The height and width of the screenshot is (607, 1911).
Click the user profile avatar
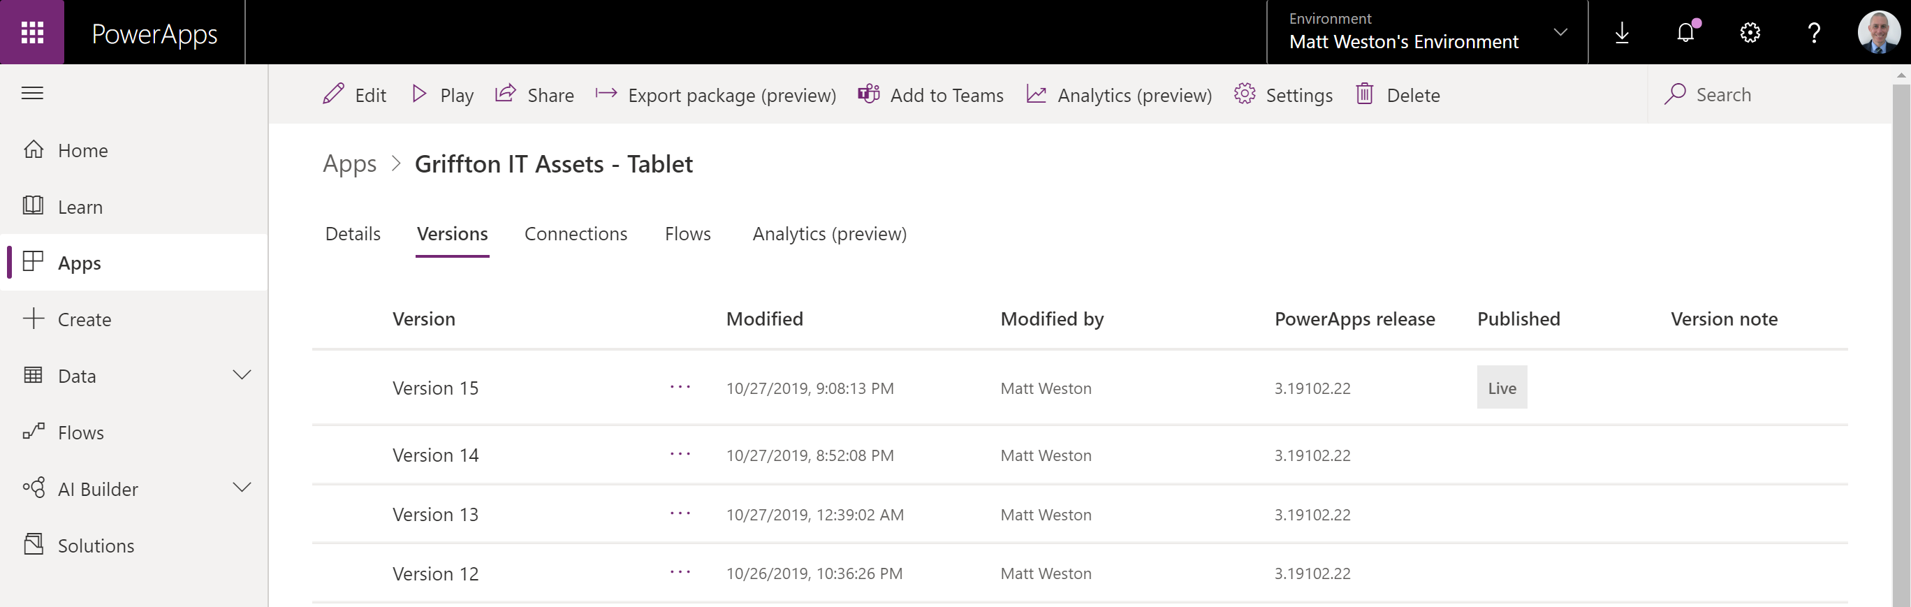coord(1878,32)
